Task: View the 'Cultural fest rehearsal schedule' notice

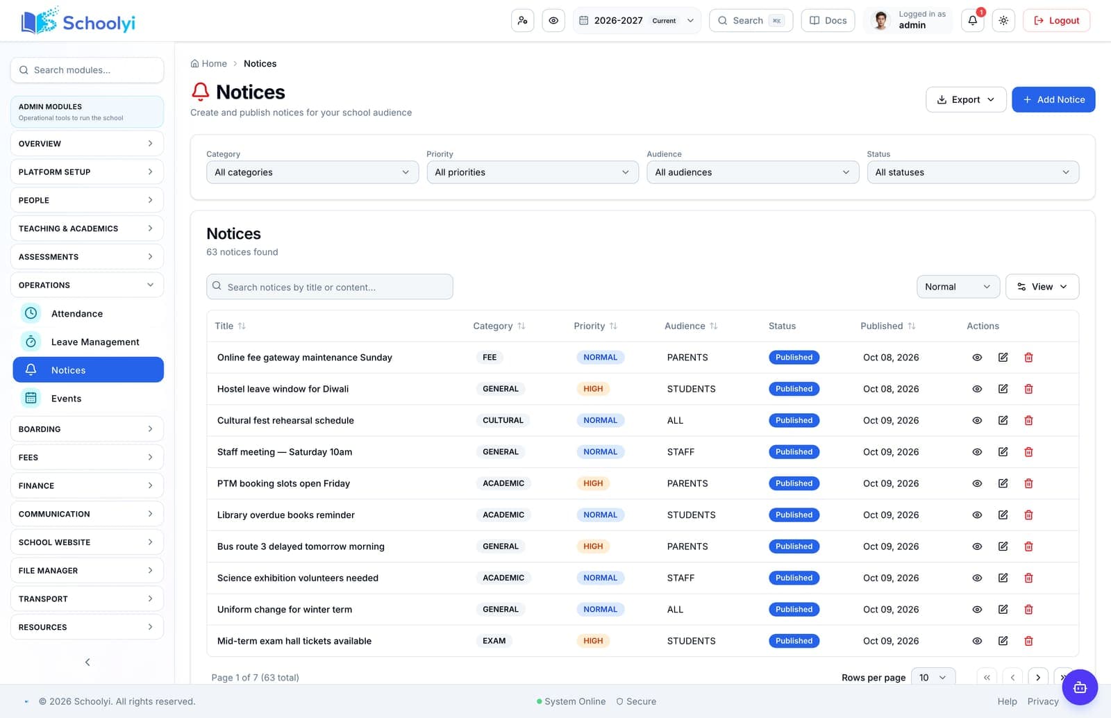Action: pyautogui.click(x=977, y=421)
